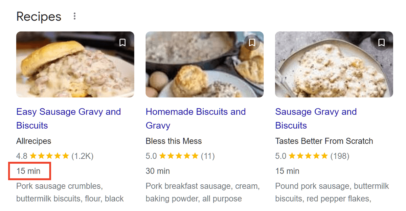406x211 pixels.
Task: Click the skillet gravy image thumbnail
Action: 204,64
